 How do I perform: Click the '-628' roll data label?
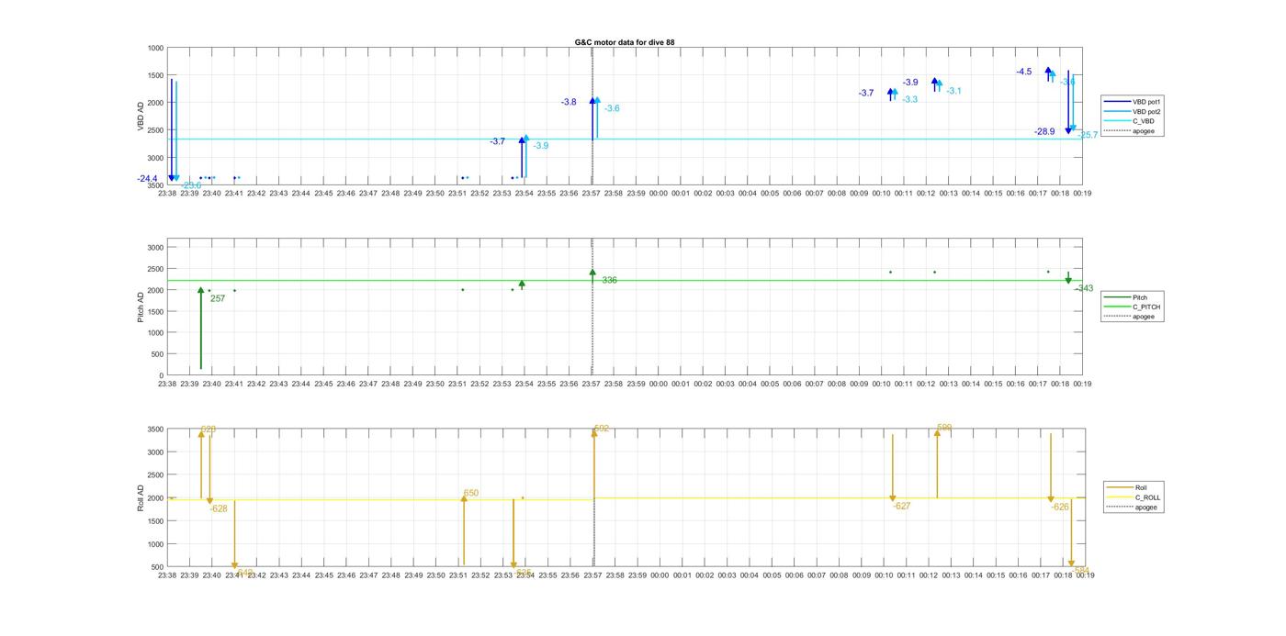coord(219,508)
